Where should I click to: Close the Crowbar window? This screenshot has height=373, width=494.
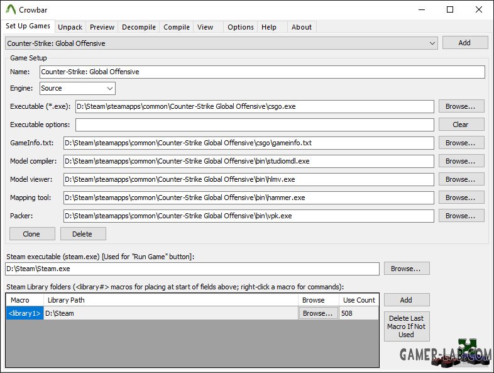tap(478, 10)
